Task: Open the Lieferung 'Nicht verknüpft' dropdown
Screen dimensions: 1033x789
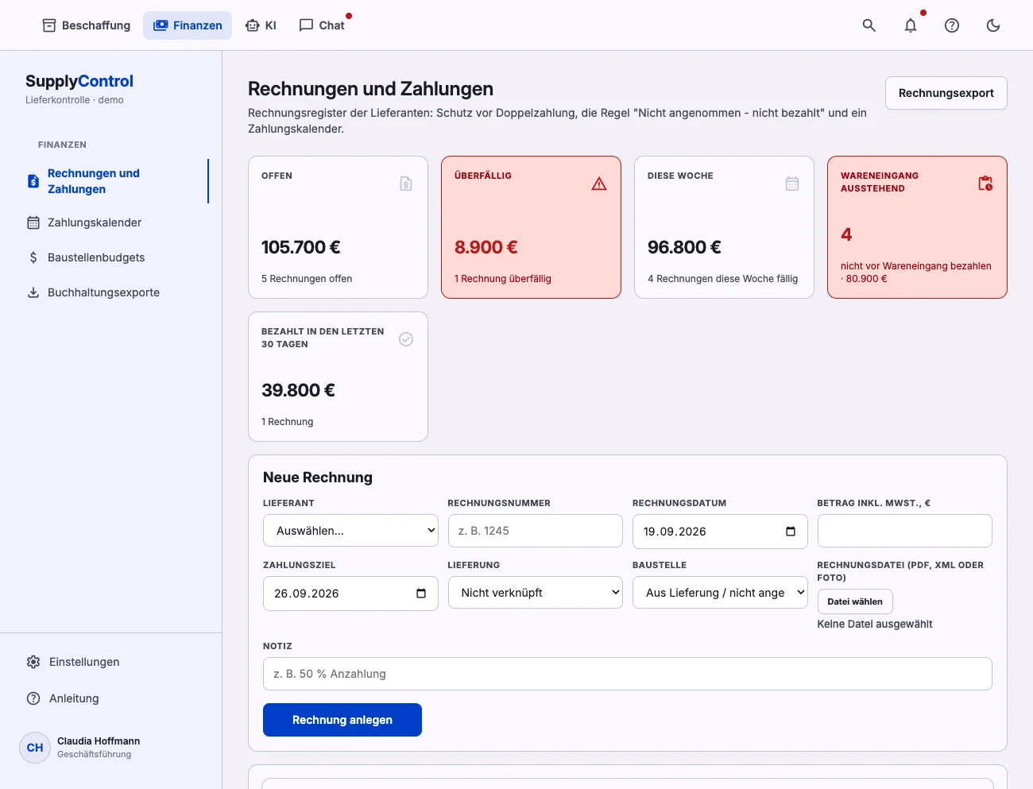Action: click(536, 593)
